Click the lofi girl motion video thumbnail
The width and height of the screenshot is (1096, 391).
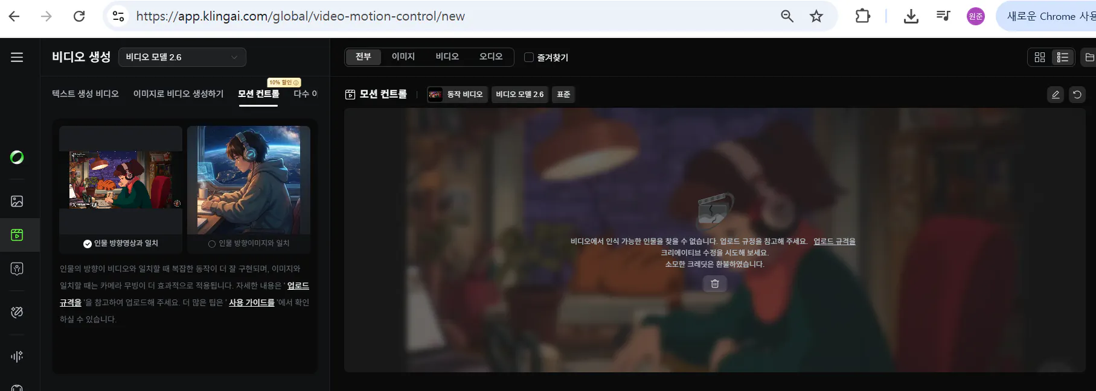(121, 180)
